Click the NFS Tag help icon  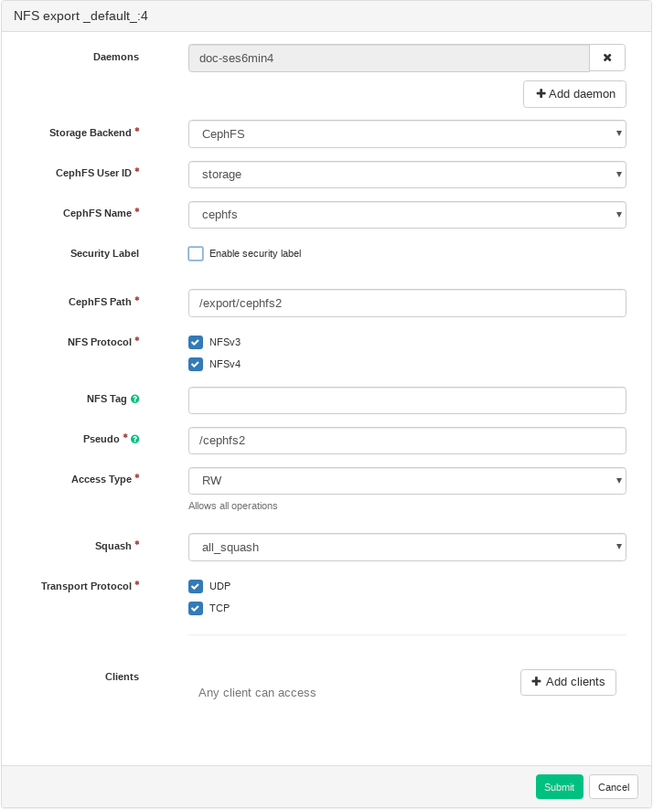(135, 400)
